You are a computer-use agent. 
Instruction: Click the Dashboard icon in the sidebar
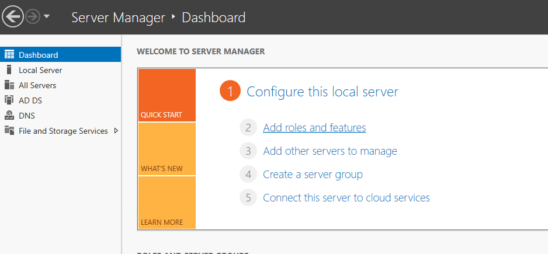coord(9,55)
